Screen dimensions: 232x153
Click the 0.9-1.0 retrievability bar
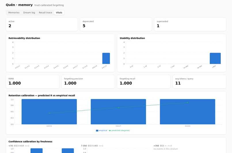106,58
